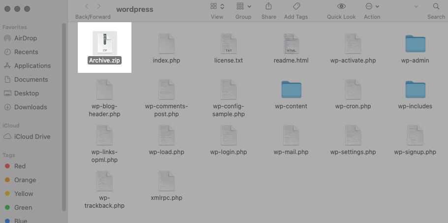The height and width of the screenshot is (223, 448).
Task: Open the wp-admin folder icon
Action: 415,43
